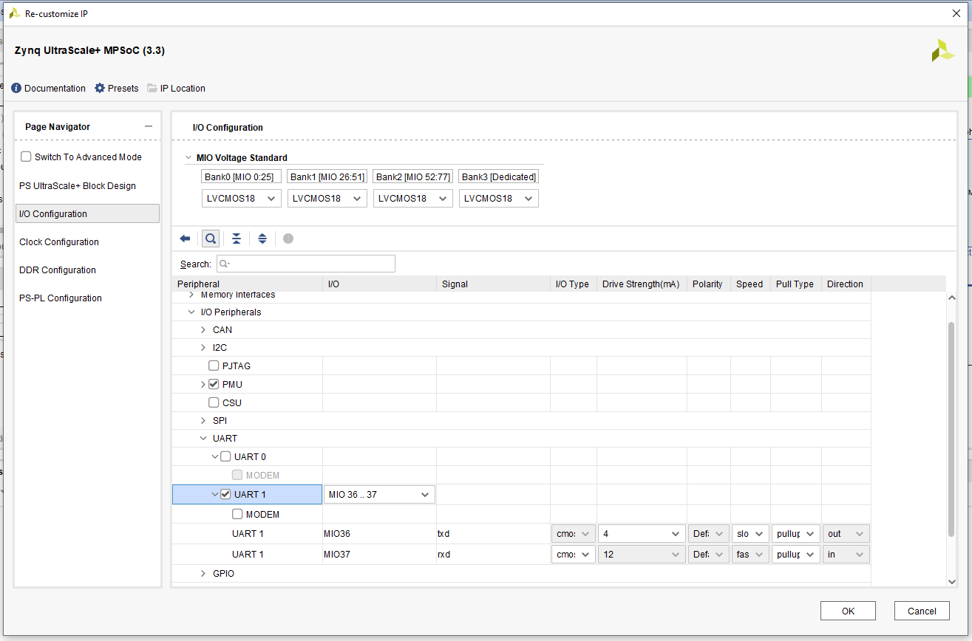Click the gray circle toolbar icon
Image resolution: width=972 pixels, height=641 pixels.
point(288,239)
